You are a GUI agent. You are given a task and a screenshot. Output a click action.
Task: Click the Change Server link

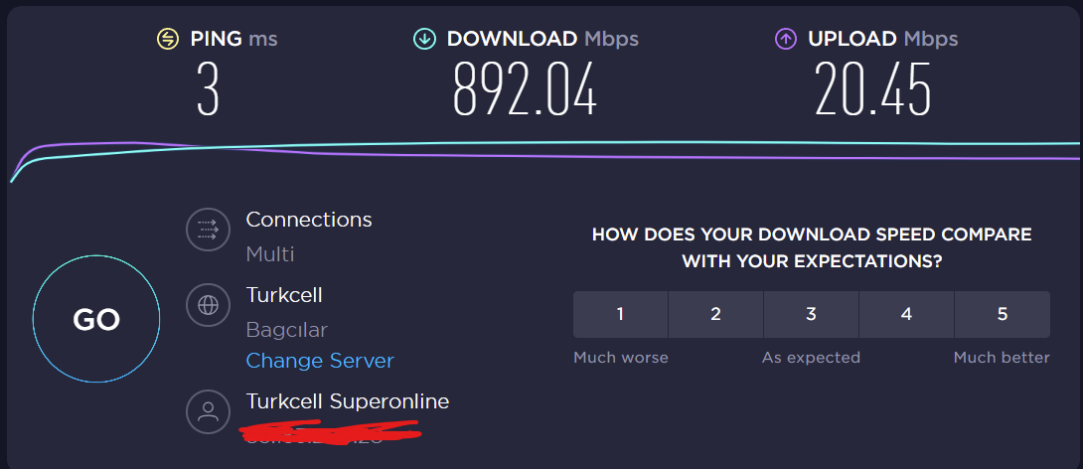[x=320, y=361]
